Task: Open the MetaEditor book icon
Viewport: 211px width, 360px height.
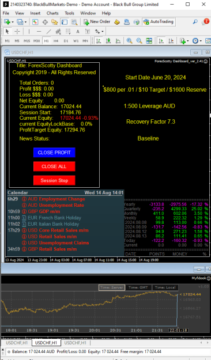Action: tap(117, 22)
